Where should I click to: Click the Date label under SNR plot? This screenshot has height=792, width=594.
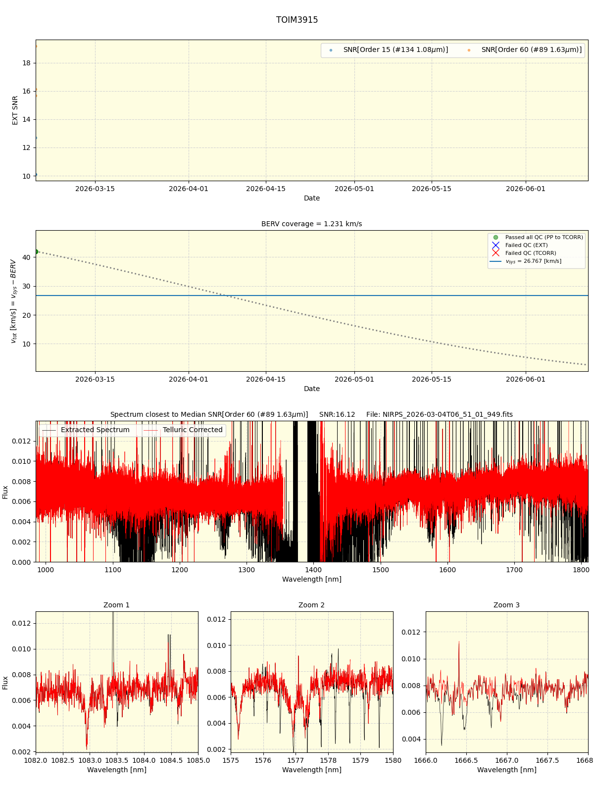[x=312, y=198]
